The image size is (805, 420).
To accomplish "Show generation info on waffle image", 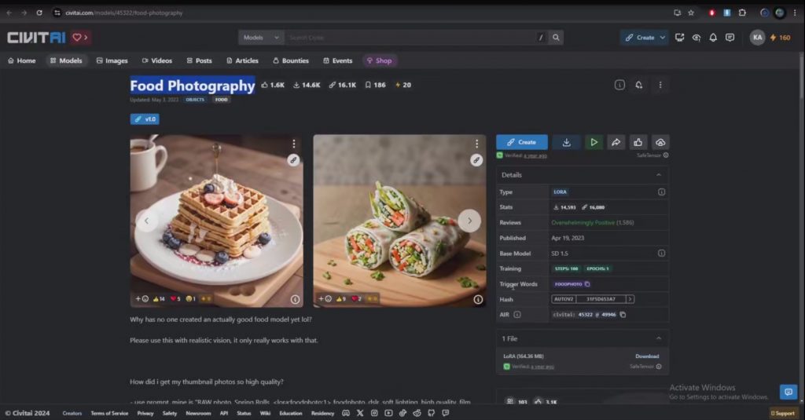I will point(295,299).
